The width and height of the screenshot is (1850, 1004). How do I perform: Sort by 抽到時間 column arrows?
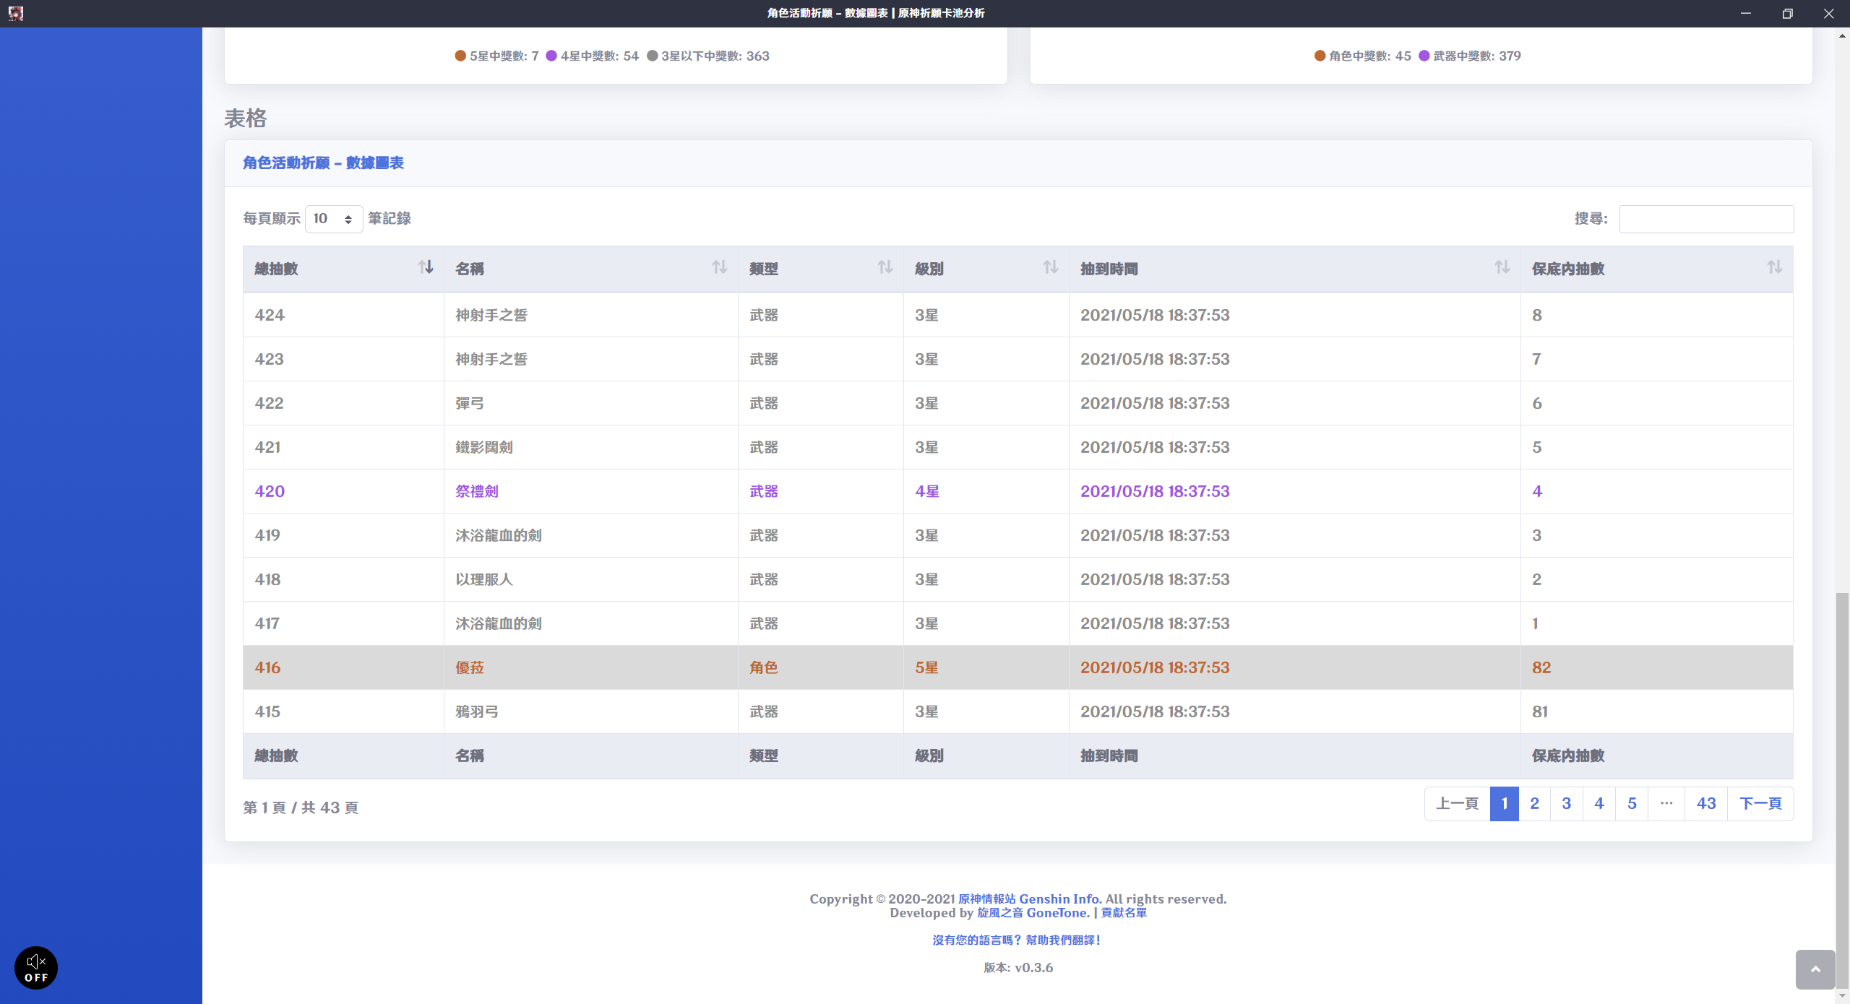click(x=1502, y=268)
